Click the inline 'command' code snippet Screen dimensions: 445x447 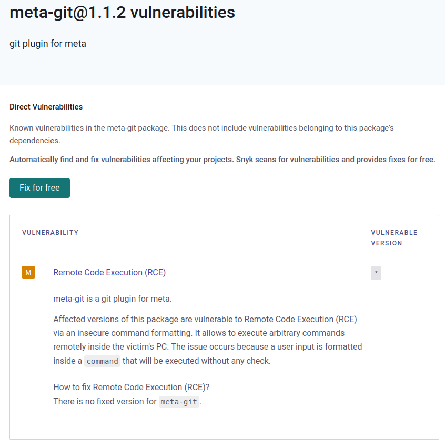click(x=102, y=361)
